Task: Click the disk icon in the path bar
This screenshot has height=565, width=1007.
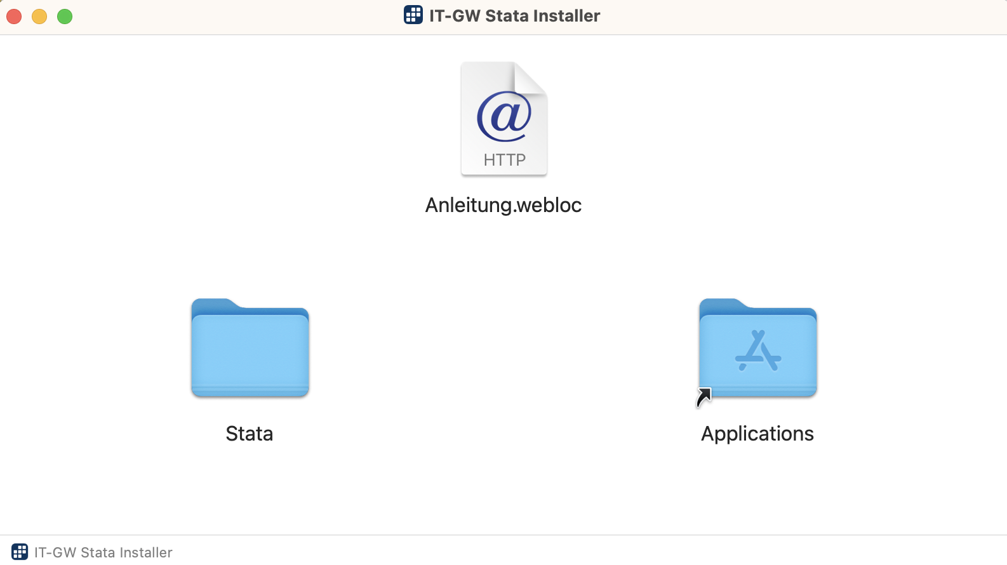Action: [20, 552]
